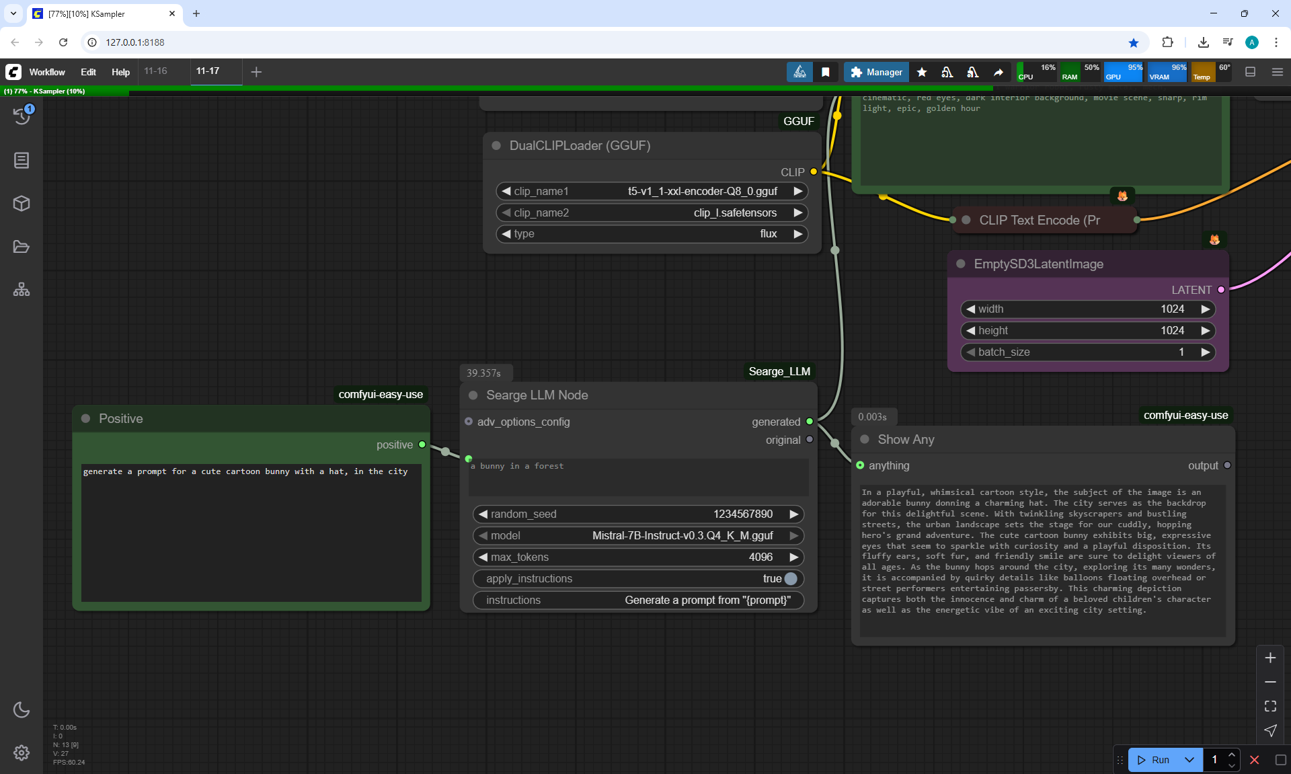Increase width value in EmptySD3LatentImage
The height and width of the screenshot is (774, 1291).
(x=1206, y=309)
